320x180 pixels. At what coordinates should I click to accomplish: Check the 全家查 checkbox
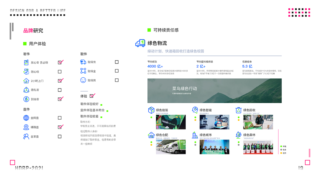pos(59,136)
